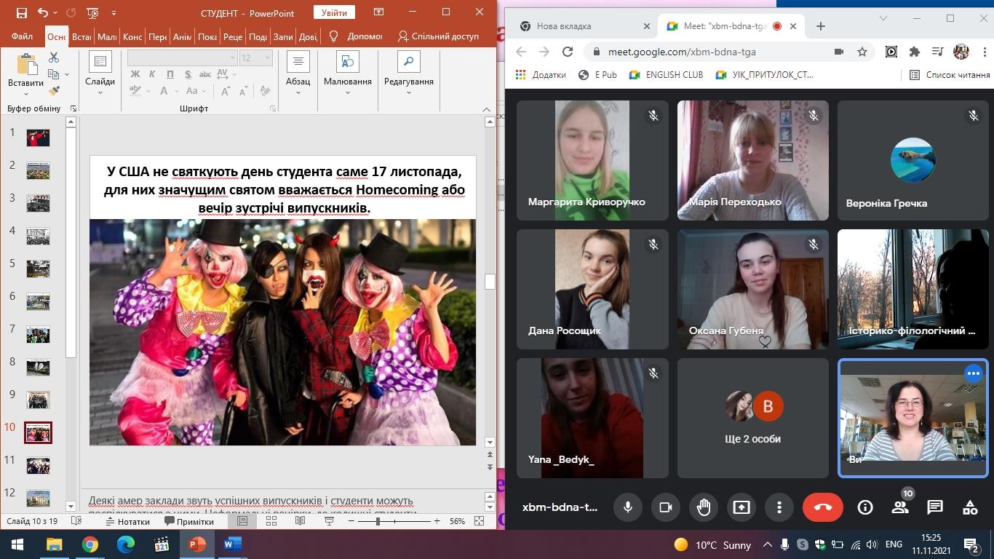Open meeting details info icon
Screen dimensions: 994x559
click(865, 507)
